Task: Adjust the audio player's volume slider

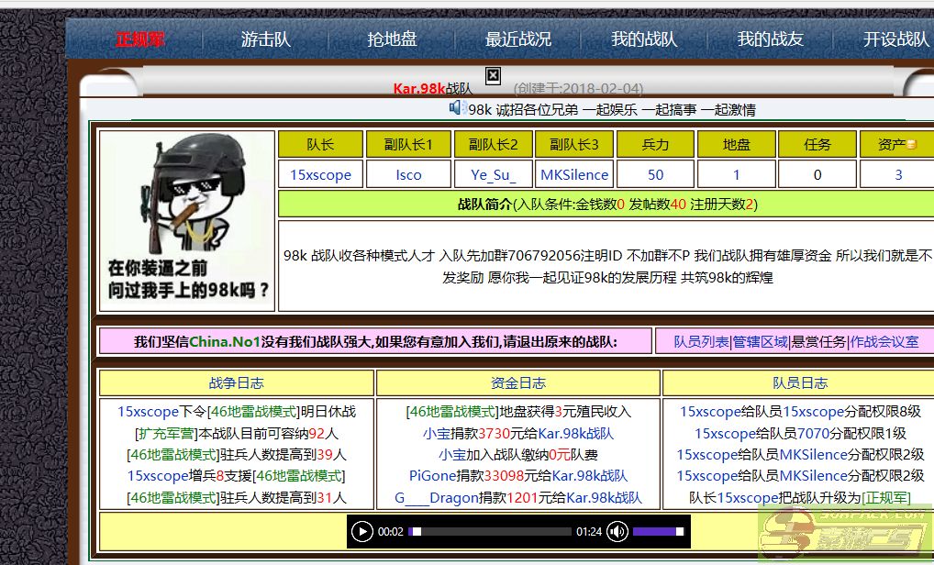Action: click(658, 531)
